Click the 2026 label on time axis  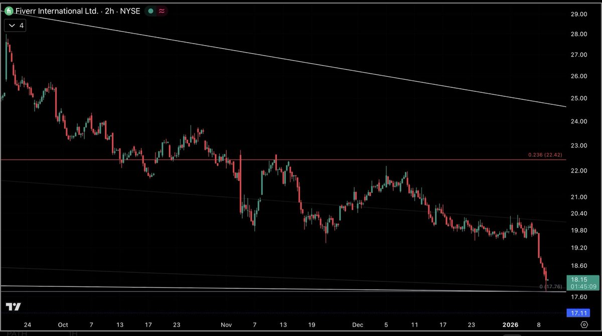[x=510, y=325]
